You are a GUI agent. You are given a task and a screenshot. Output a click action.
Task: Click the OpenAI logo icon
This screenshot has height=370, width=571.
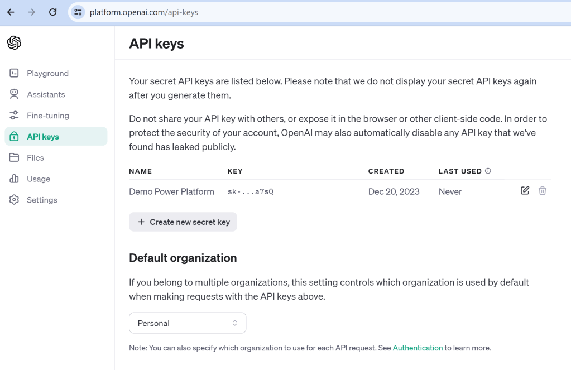click(x=14, y=42)
